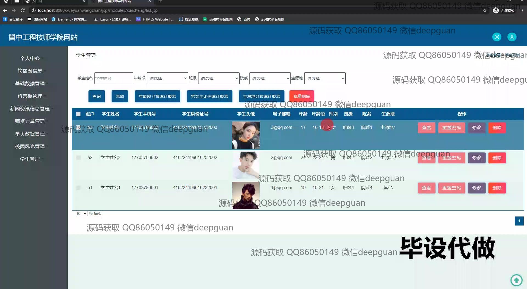
Task: Open 新闻资讯信息管理 in the sidebar
Action: pyautogui.click(x=30, y=109)
